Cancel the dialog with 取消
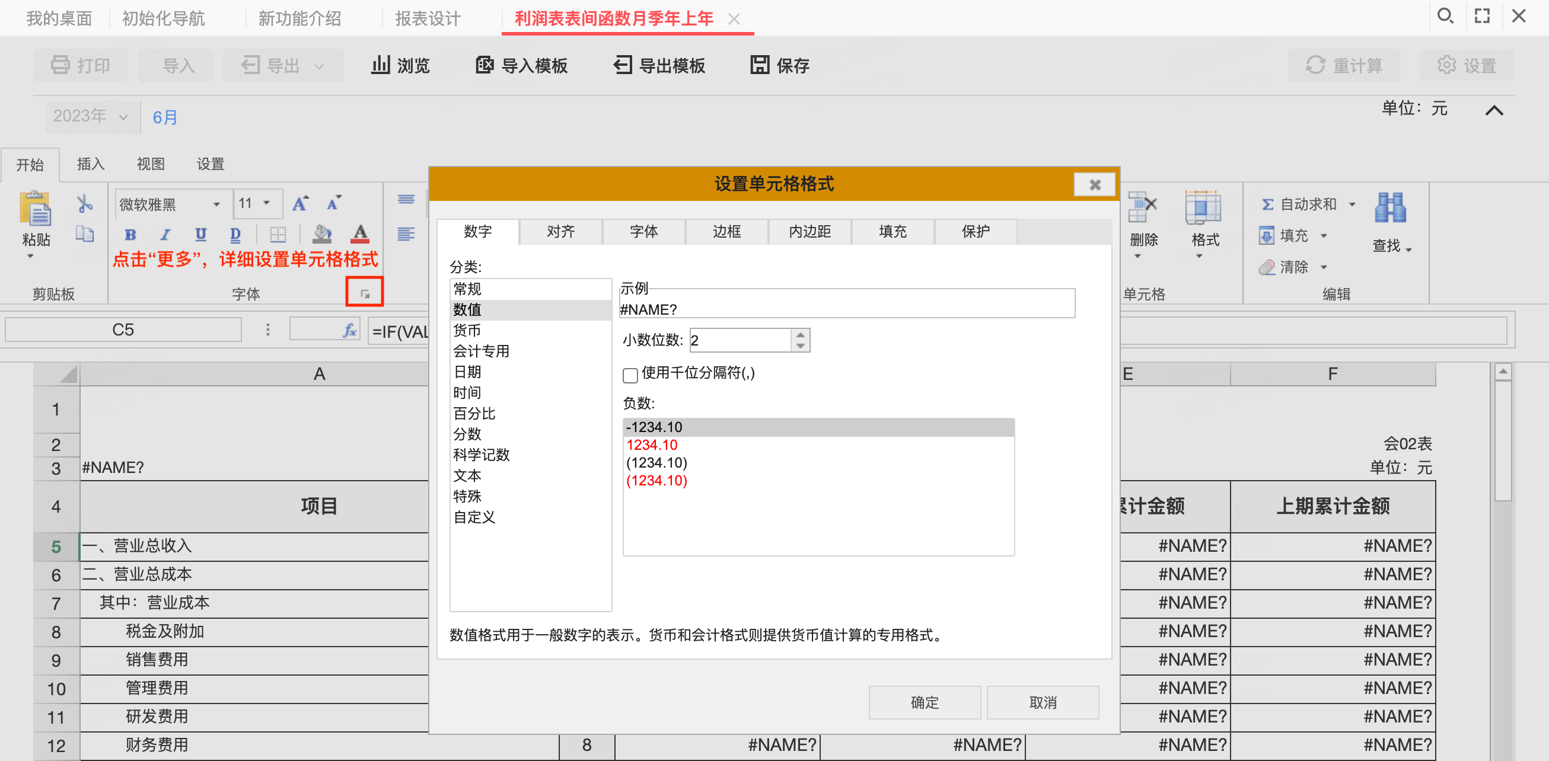Viewport: 1549px width, 761px height. click(1043, 702)
